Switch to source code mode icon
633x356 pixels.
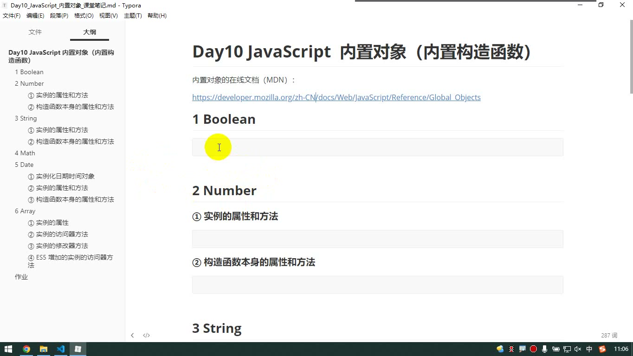(146, 335)
